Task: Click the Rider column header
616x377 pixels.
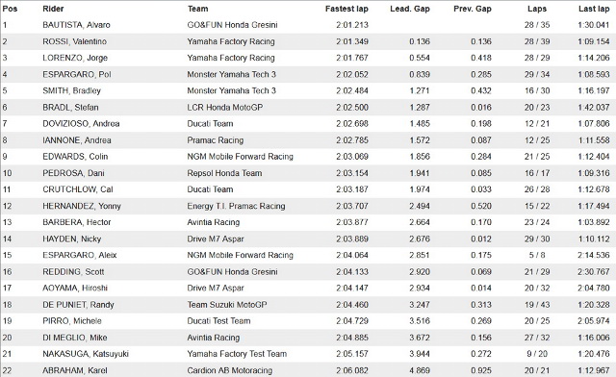Action: tap(53, 9)
